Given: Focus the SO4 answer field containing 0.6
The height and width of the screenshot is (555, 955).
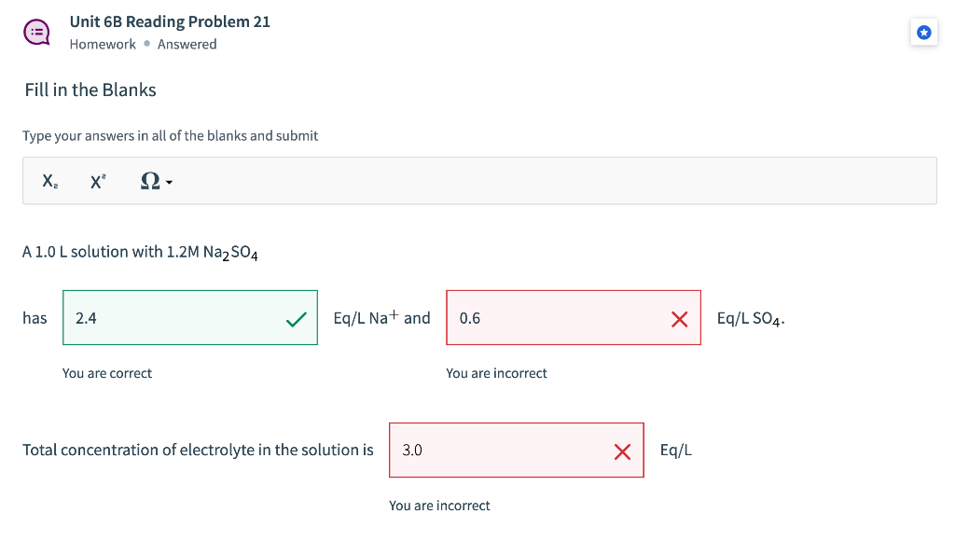Looking at the screenshot, I should [x=560, y=318].
